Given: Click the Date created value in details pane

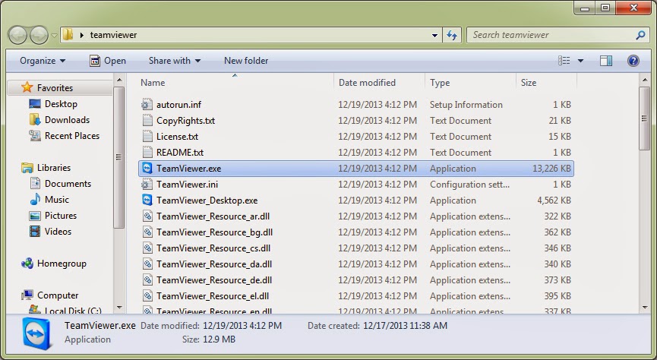Looking at the screenshot, I should pyautogui.click(x=405, y=326).
